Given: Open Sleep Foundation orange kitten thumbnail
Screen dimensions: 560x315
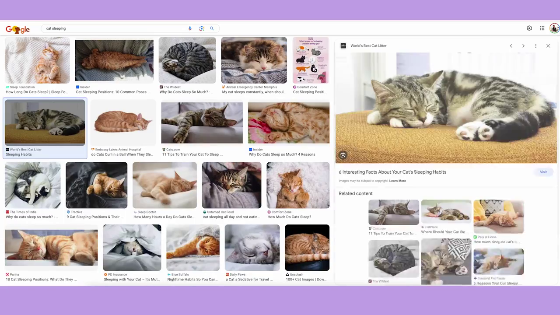Looking at the screenshot, I should [x=37, y=60].
